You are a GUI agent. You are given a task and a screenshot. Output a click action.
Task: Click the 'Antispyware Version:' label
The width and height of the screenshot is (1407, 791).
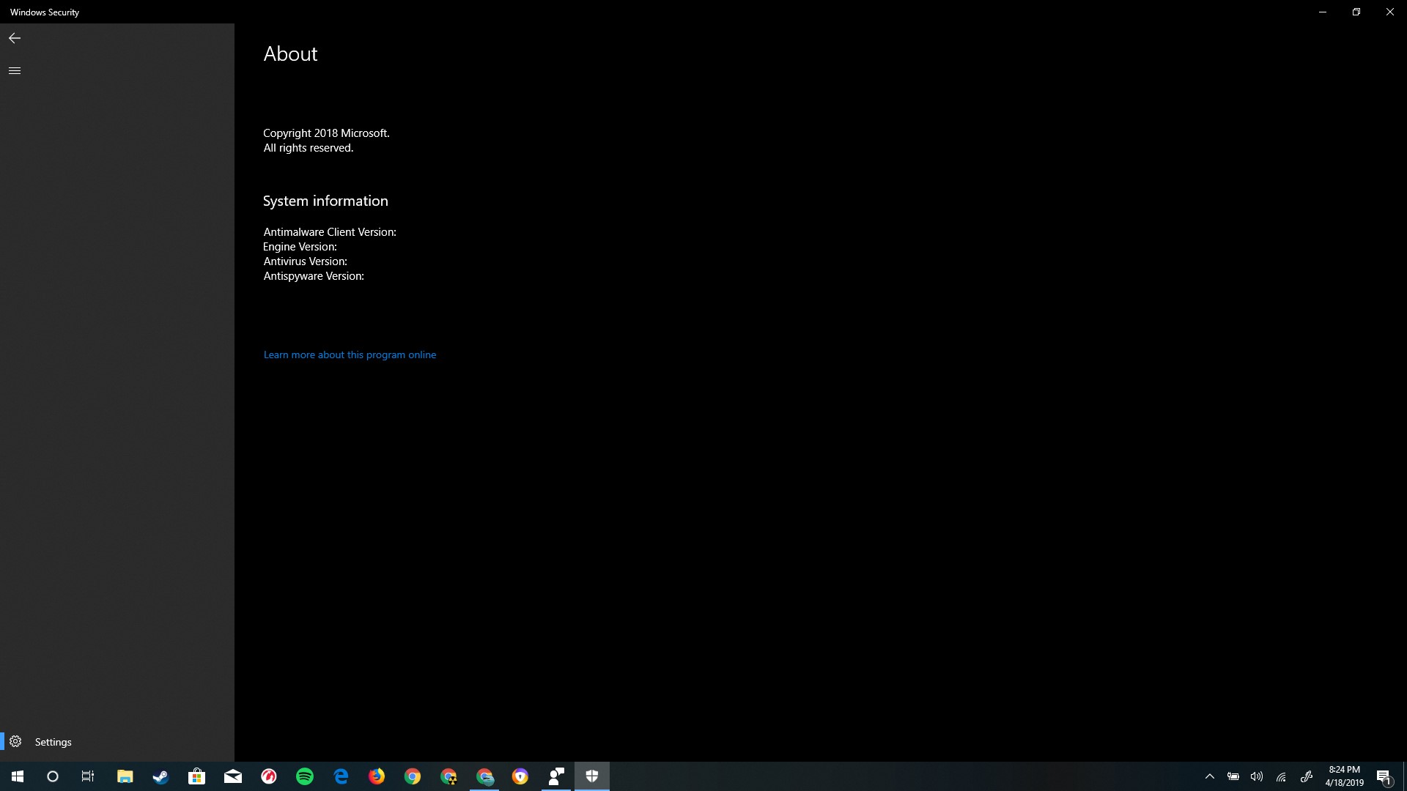click(314, 276)
